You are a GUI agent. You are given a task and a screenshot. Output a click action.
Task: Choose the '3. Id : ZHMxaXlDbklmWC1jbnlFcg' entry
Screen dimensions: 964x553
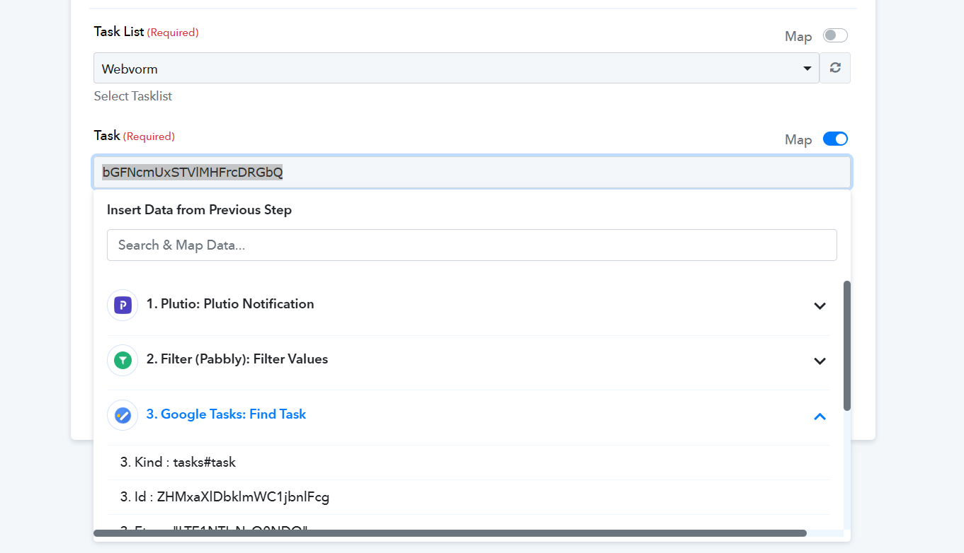[x=469, y=497]
